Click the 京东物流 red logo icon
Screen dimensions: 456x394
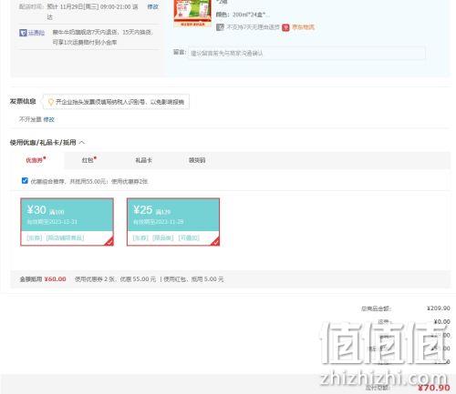[x=285, y=27]
